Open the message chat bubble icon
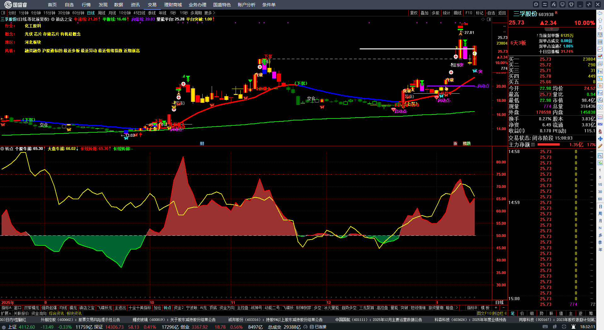604x330 pixels. [x=536, y=4]
